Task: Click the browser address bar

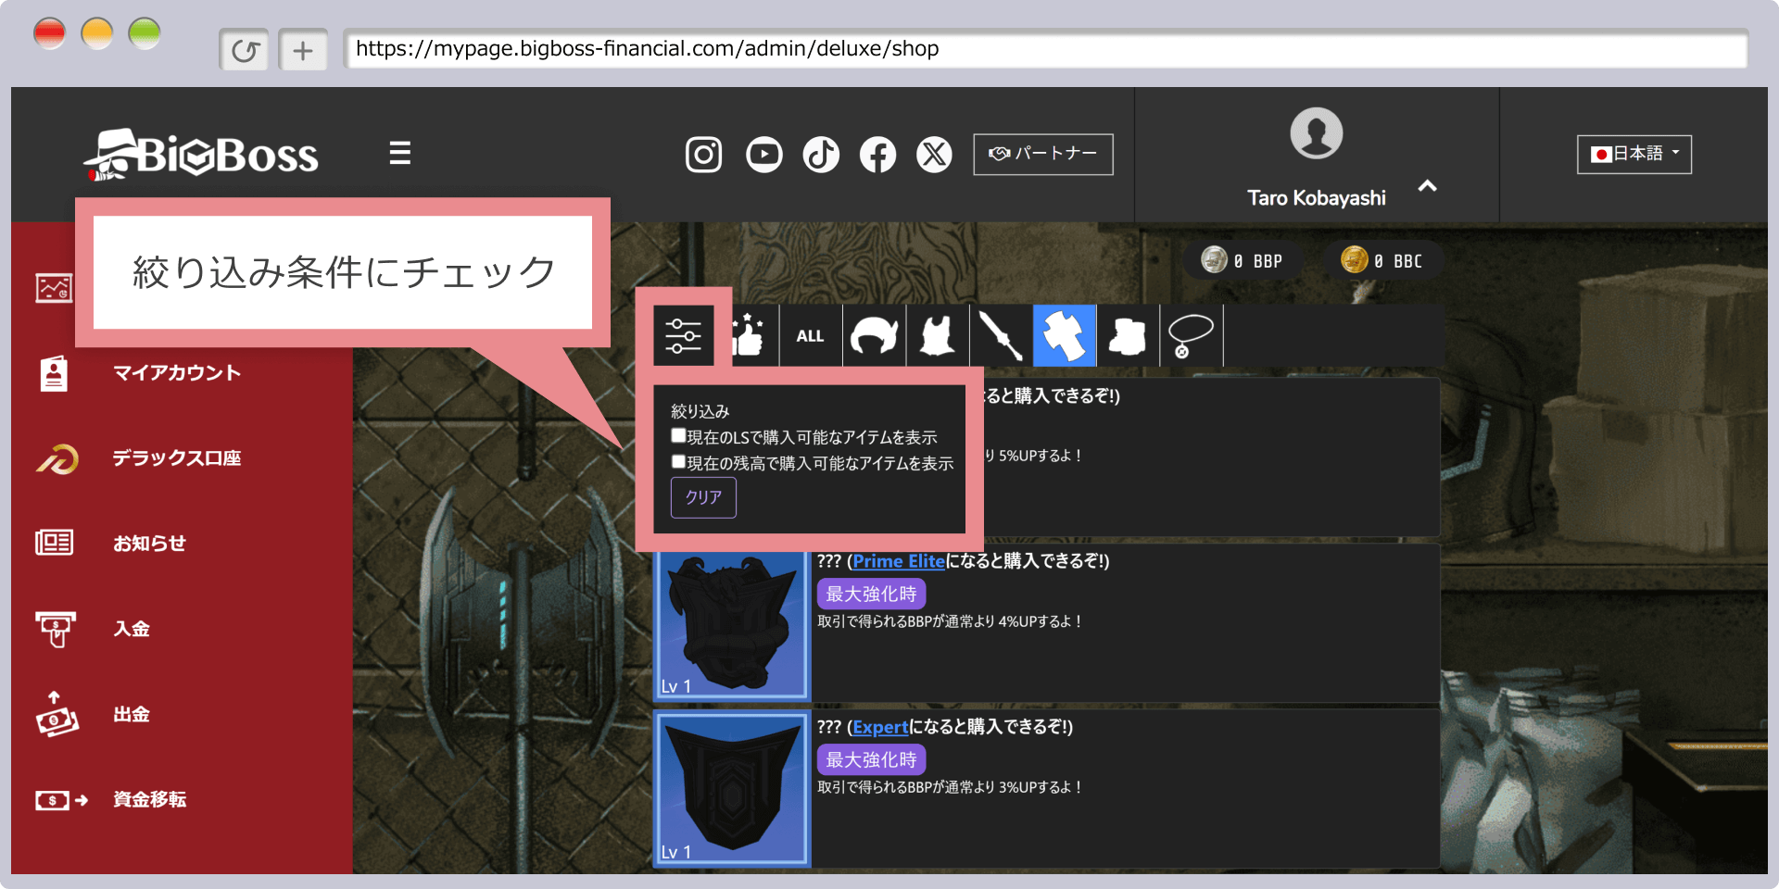Action: pos(1045,49)
